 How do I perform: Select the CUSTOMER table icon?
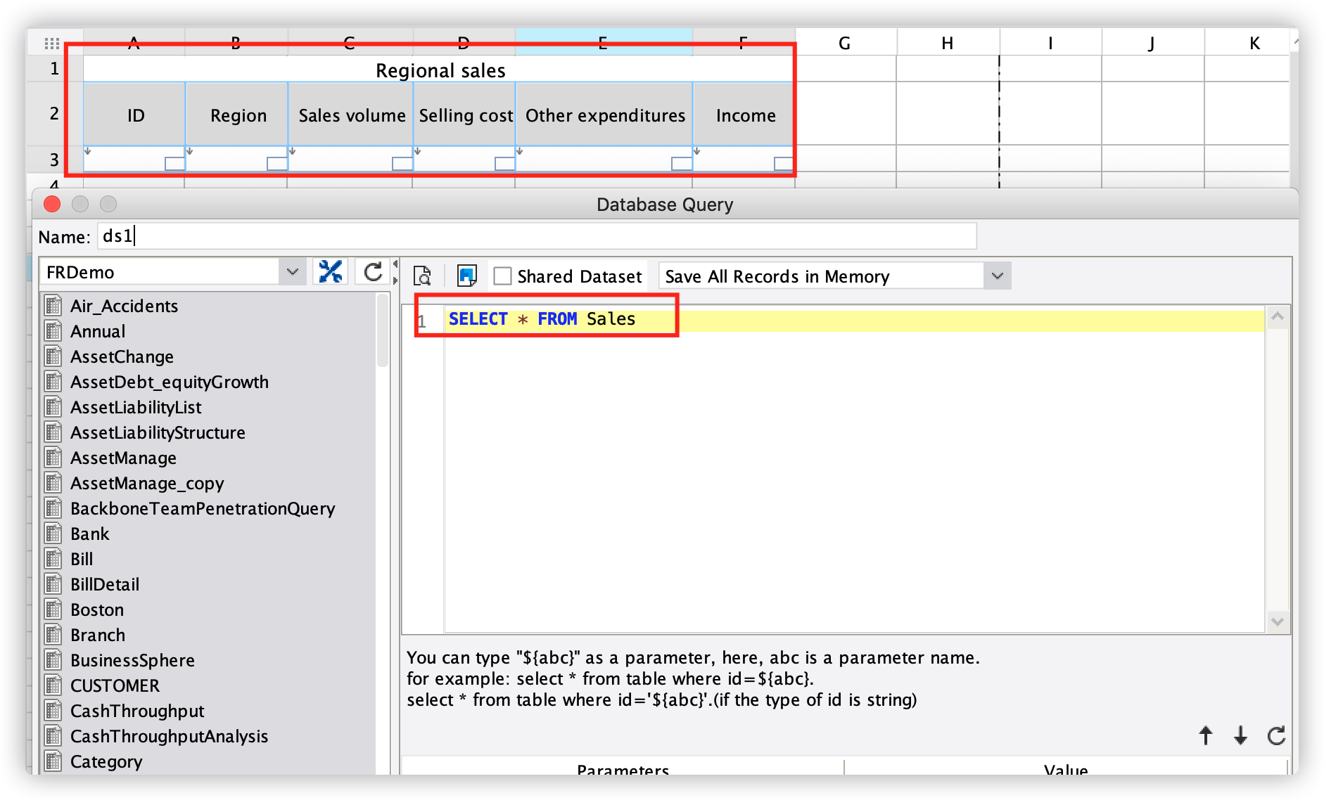point(54,685)
